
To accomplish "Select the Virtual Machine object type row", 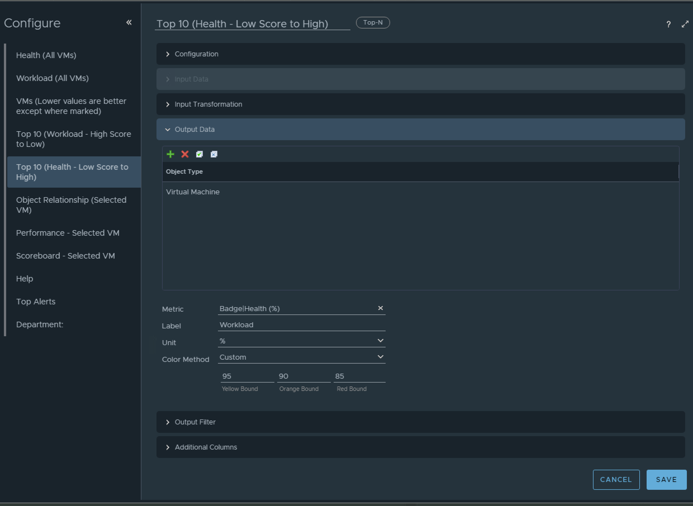I will 193,192.
